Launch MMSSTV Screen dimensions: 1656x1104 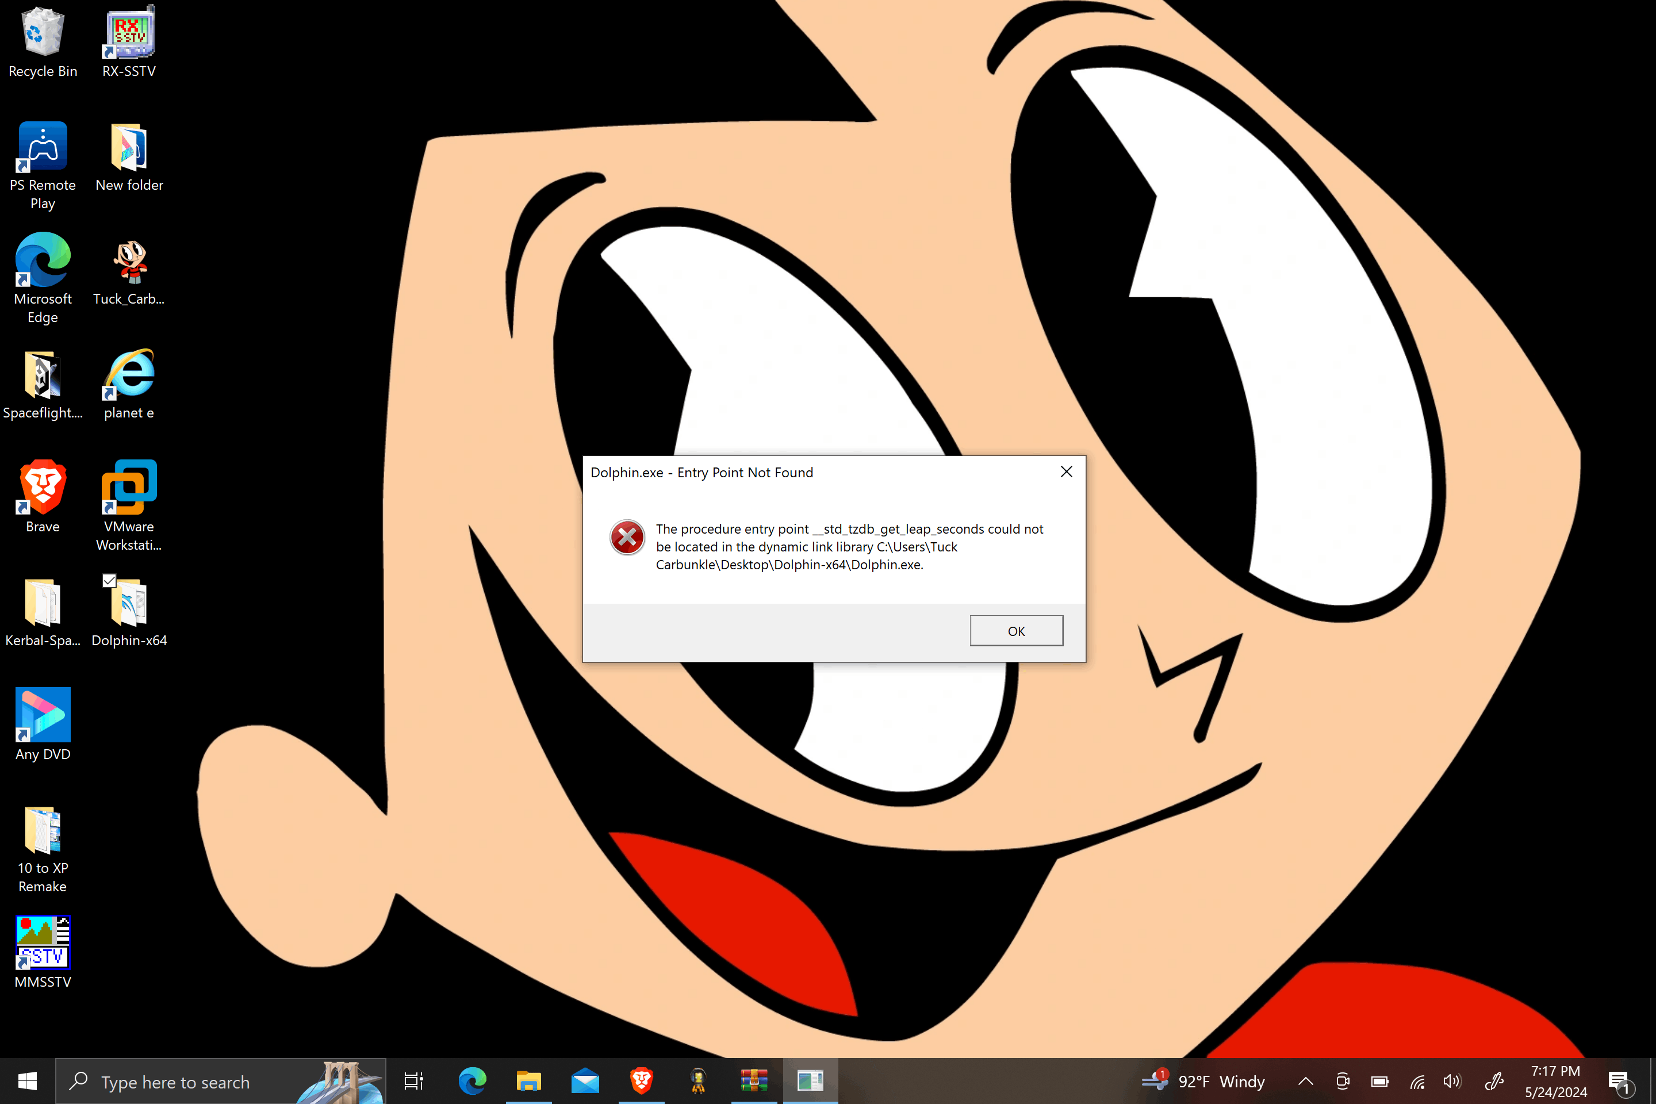[x=42, y=942]
